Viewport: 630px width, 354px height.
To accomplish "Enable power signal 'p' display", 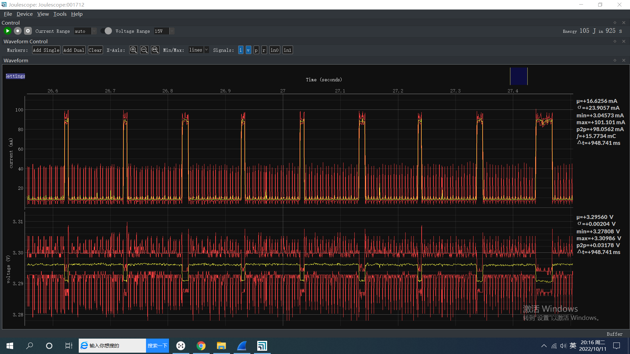I will [x=256, y=50].
